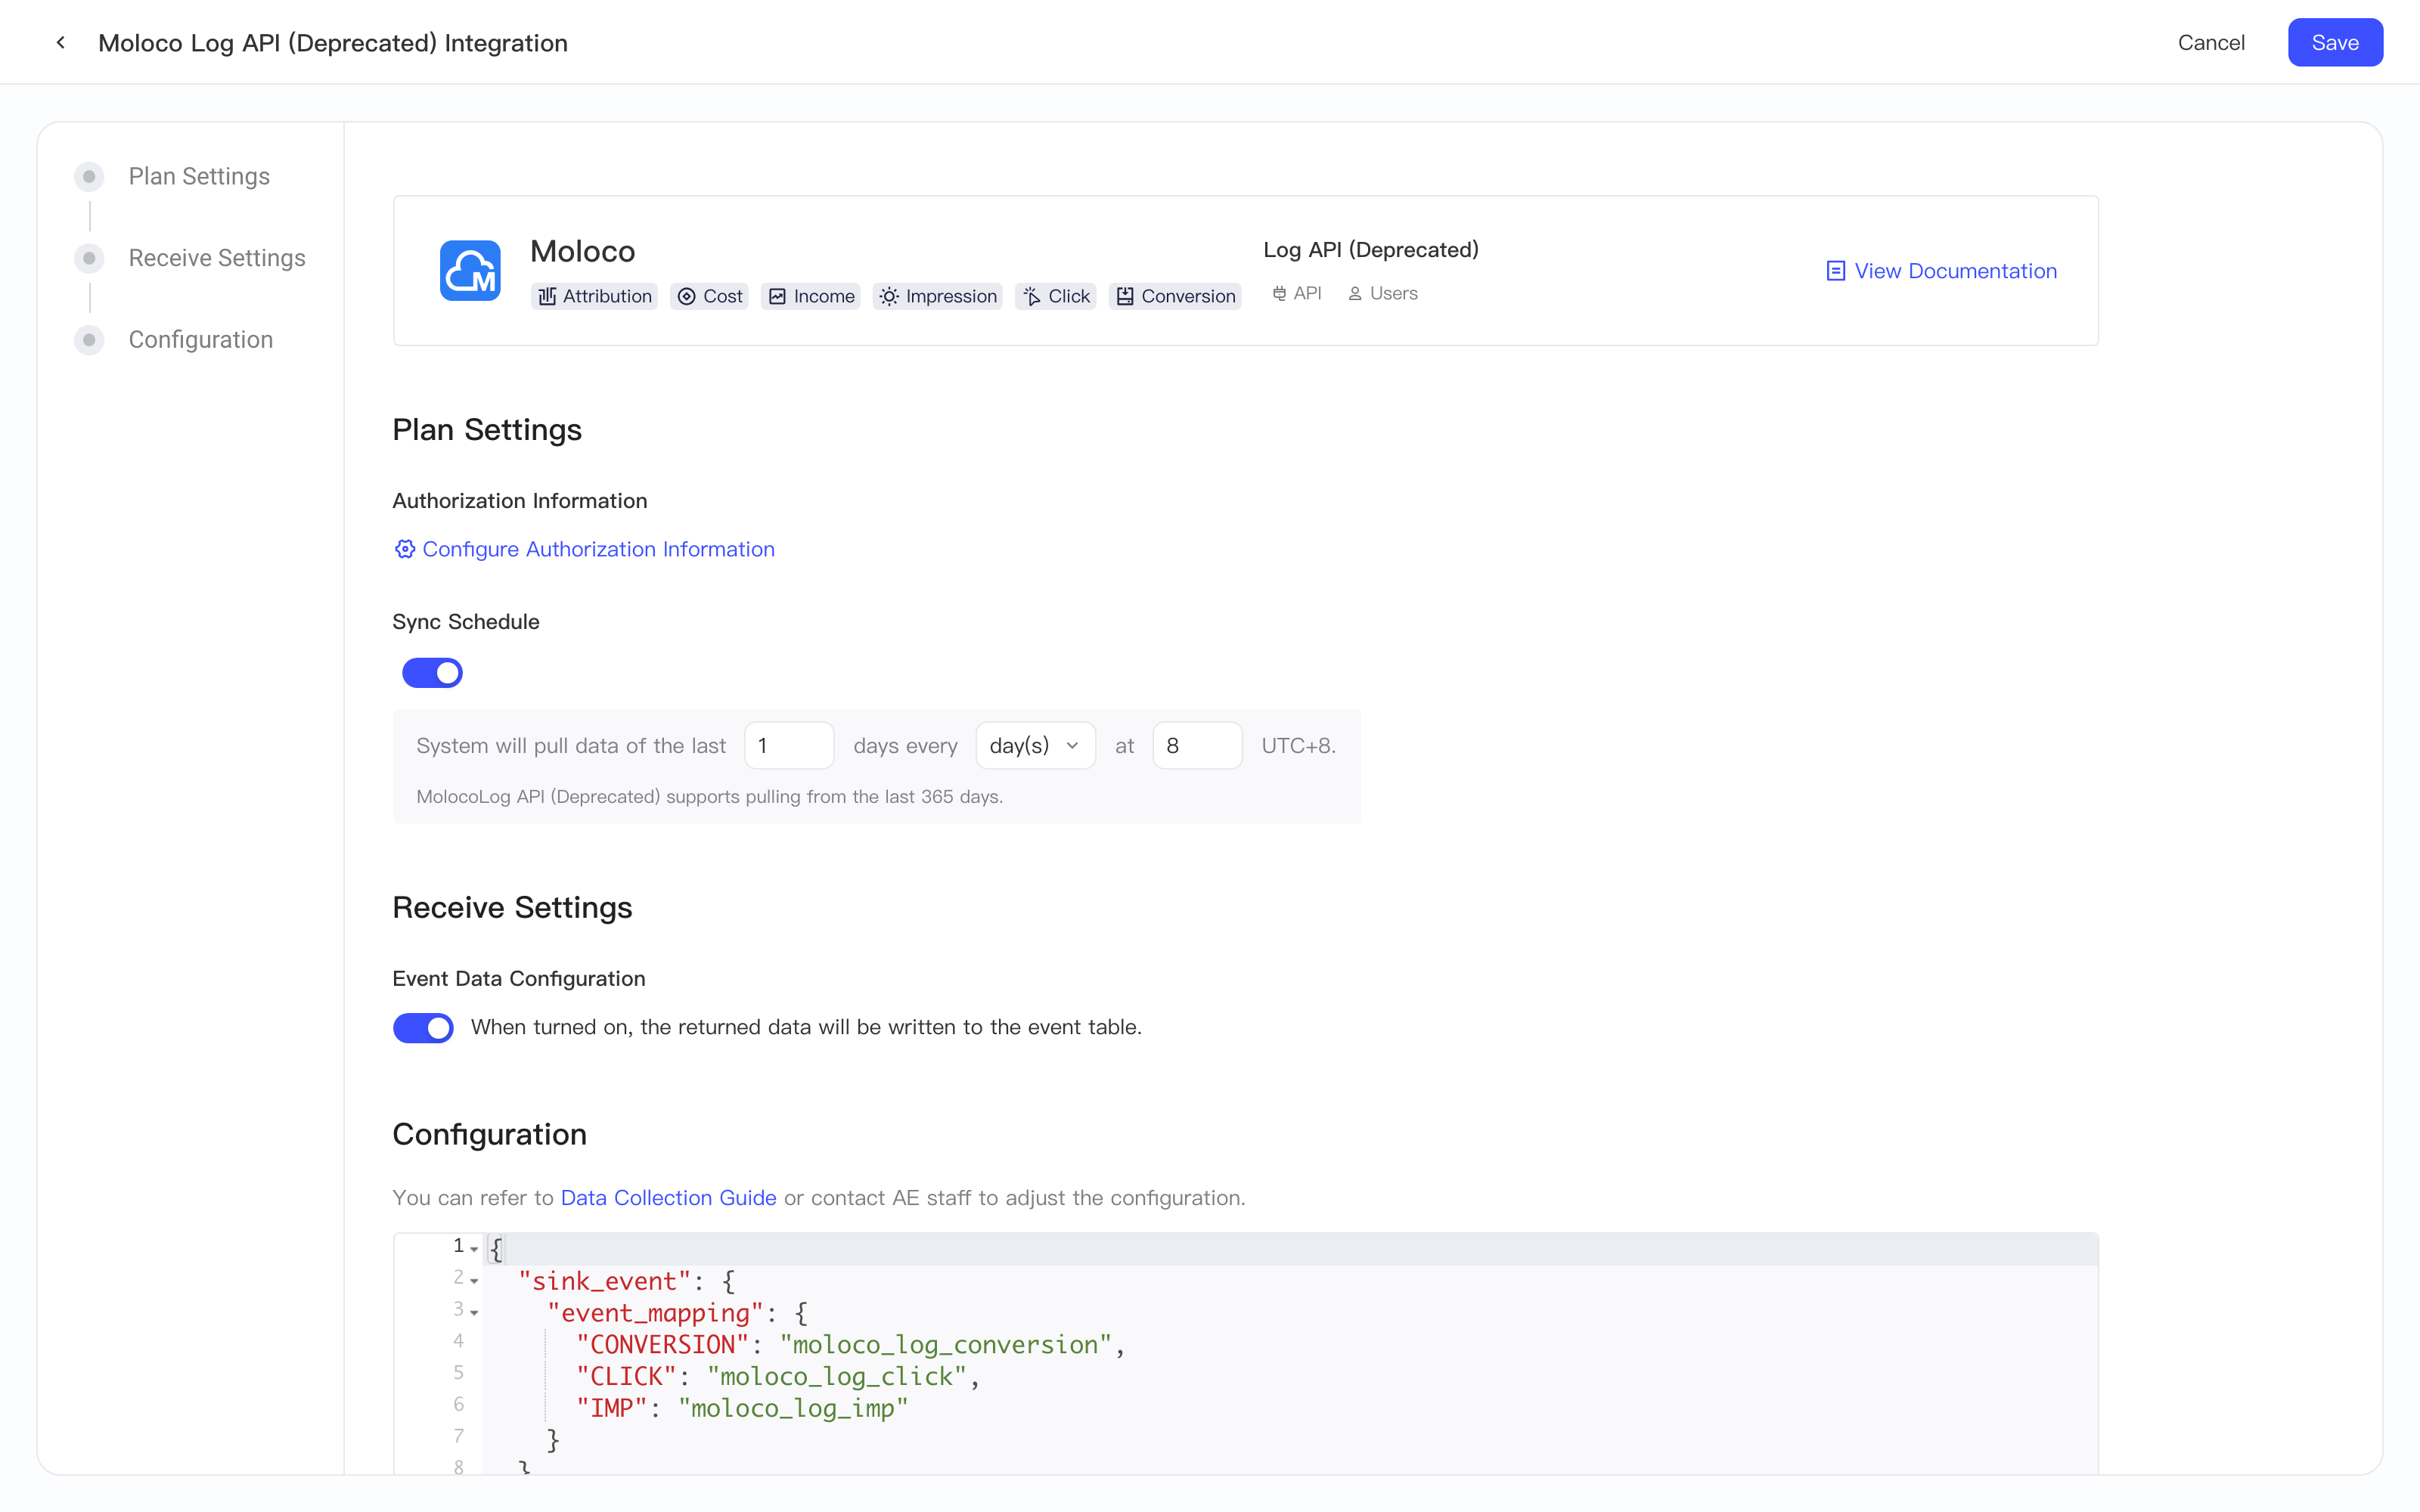This screenshot has height=1512, width=2420.
Task: Jump to Receive Settings step in sidebar
Action: coord(217,258)
